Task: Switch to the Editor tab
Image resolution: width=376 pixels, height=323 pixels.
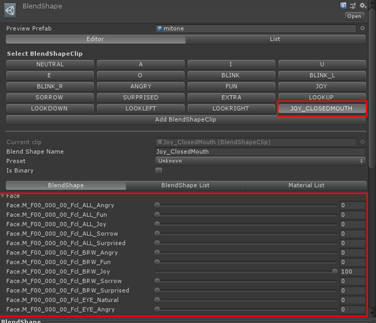Action: pyautogui.click(x=95, y=39)
